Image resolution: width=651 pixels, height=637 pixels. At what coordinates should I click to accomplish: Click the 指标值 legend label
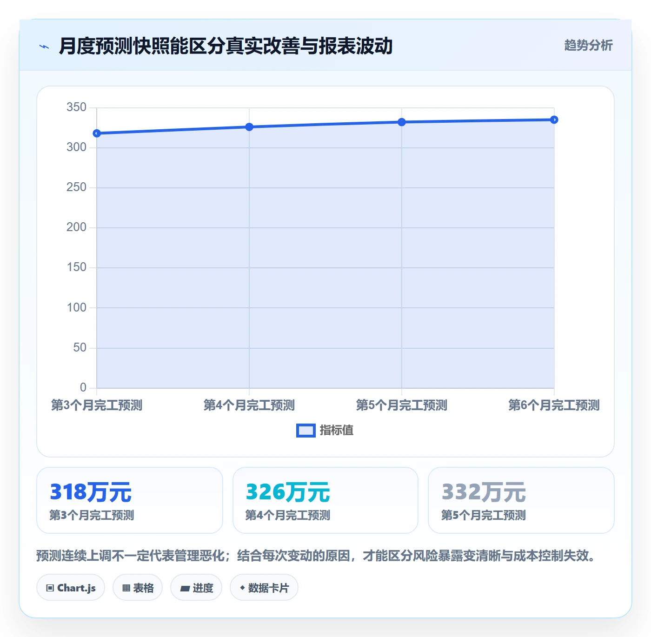coord(337,431)
